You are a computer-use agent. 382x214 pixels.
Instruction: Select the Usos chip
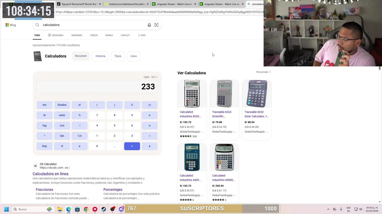133,56
